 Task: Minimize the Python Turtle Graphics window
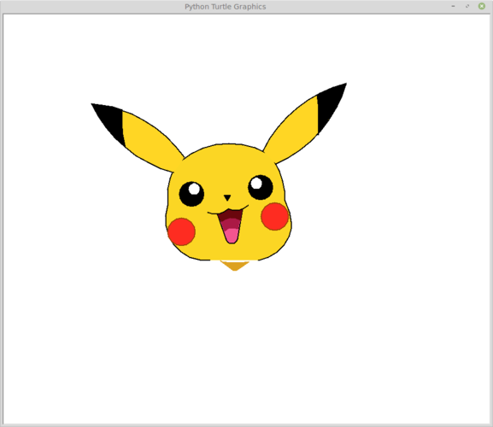pyautogui.click(x=453, y=6)
